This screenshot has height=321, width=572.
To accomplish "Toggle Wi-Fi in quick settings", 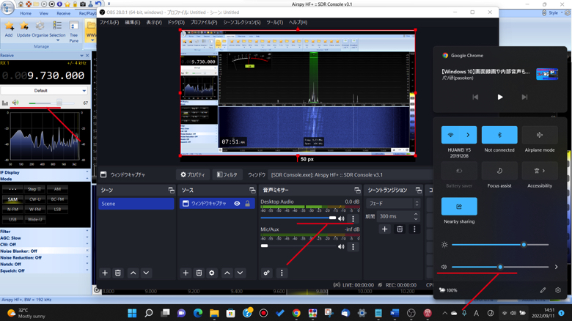I will coord(451,135).
